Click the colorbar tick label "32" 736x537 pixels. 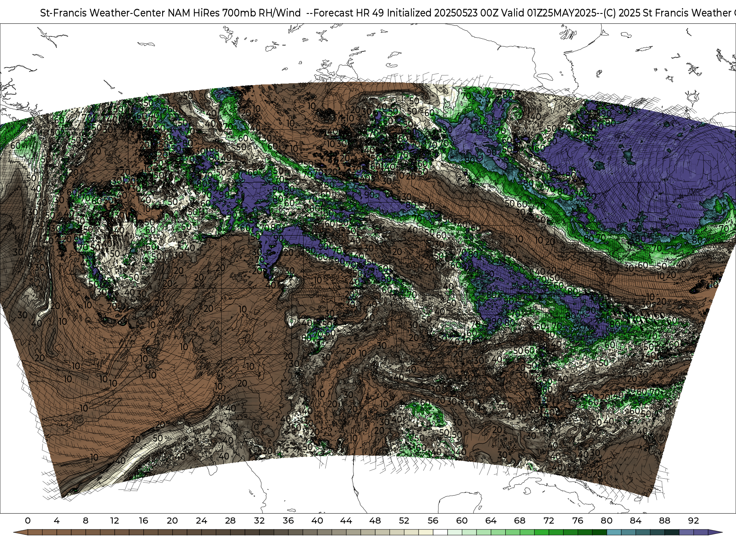click(259, 521)
